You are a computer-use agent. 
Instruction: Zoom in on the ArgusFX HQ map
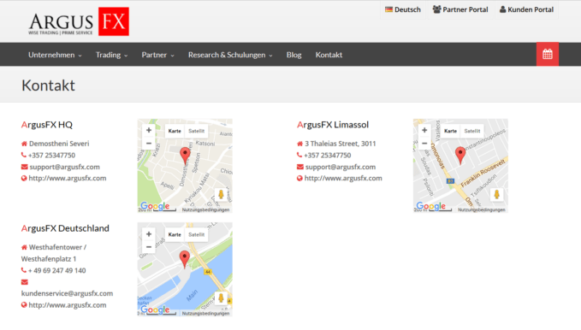coord(149,130)
